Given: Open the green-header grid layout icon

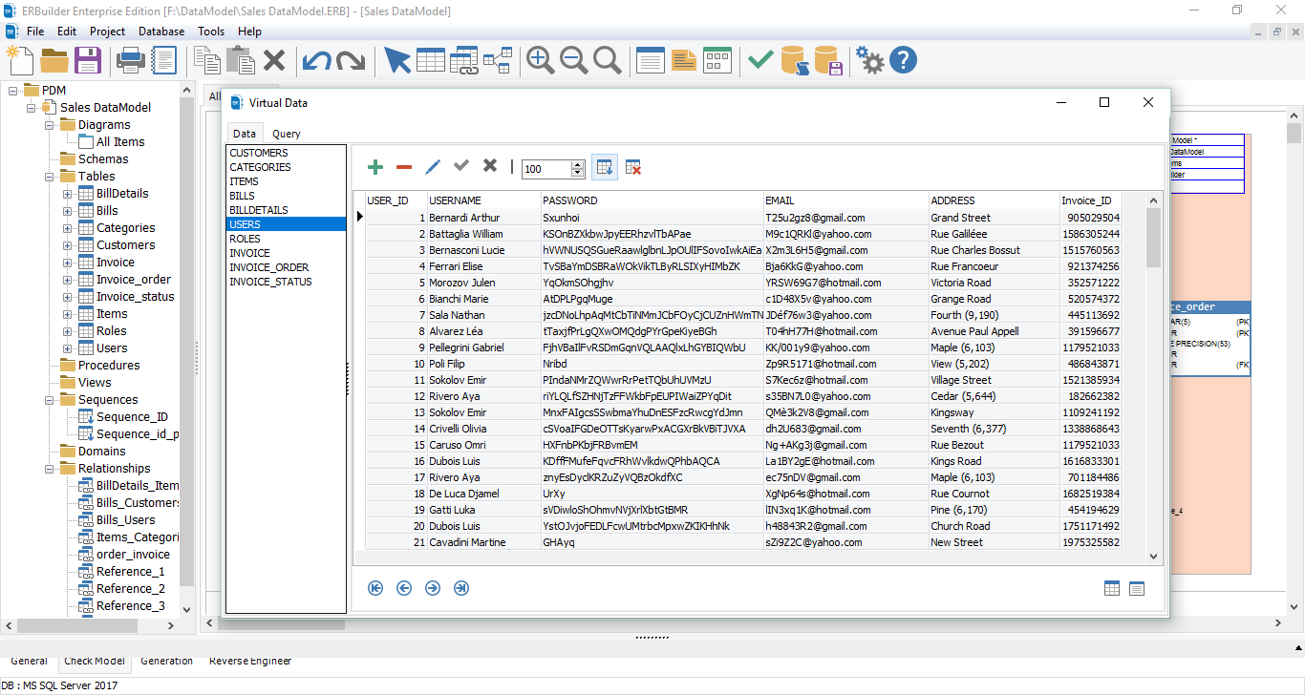Looking at the screenshot, I should (x=717, y=60).
